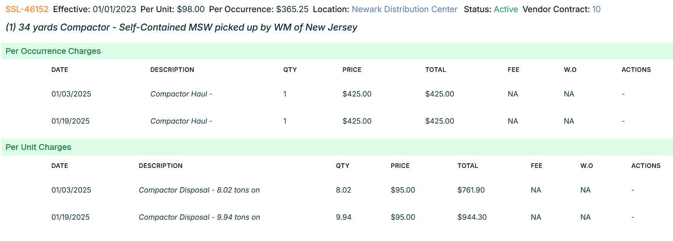Viewport: 673px width, 241px height.
Task: Click the Per Occurrence table's W.O header
Action: tap(570, 70)
